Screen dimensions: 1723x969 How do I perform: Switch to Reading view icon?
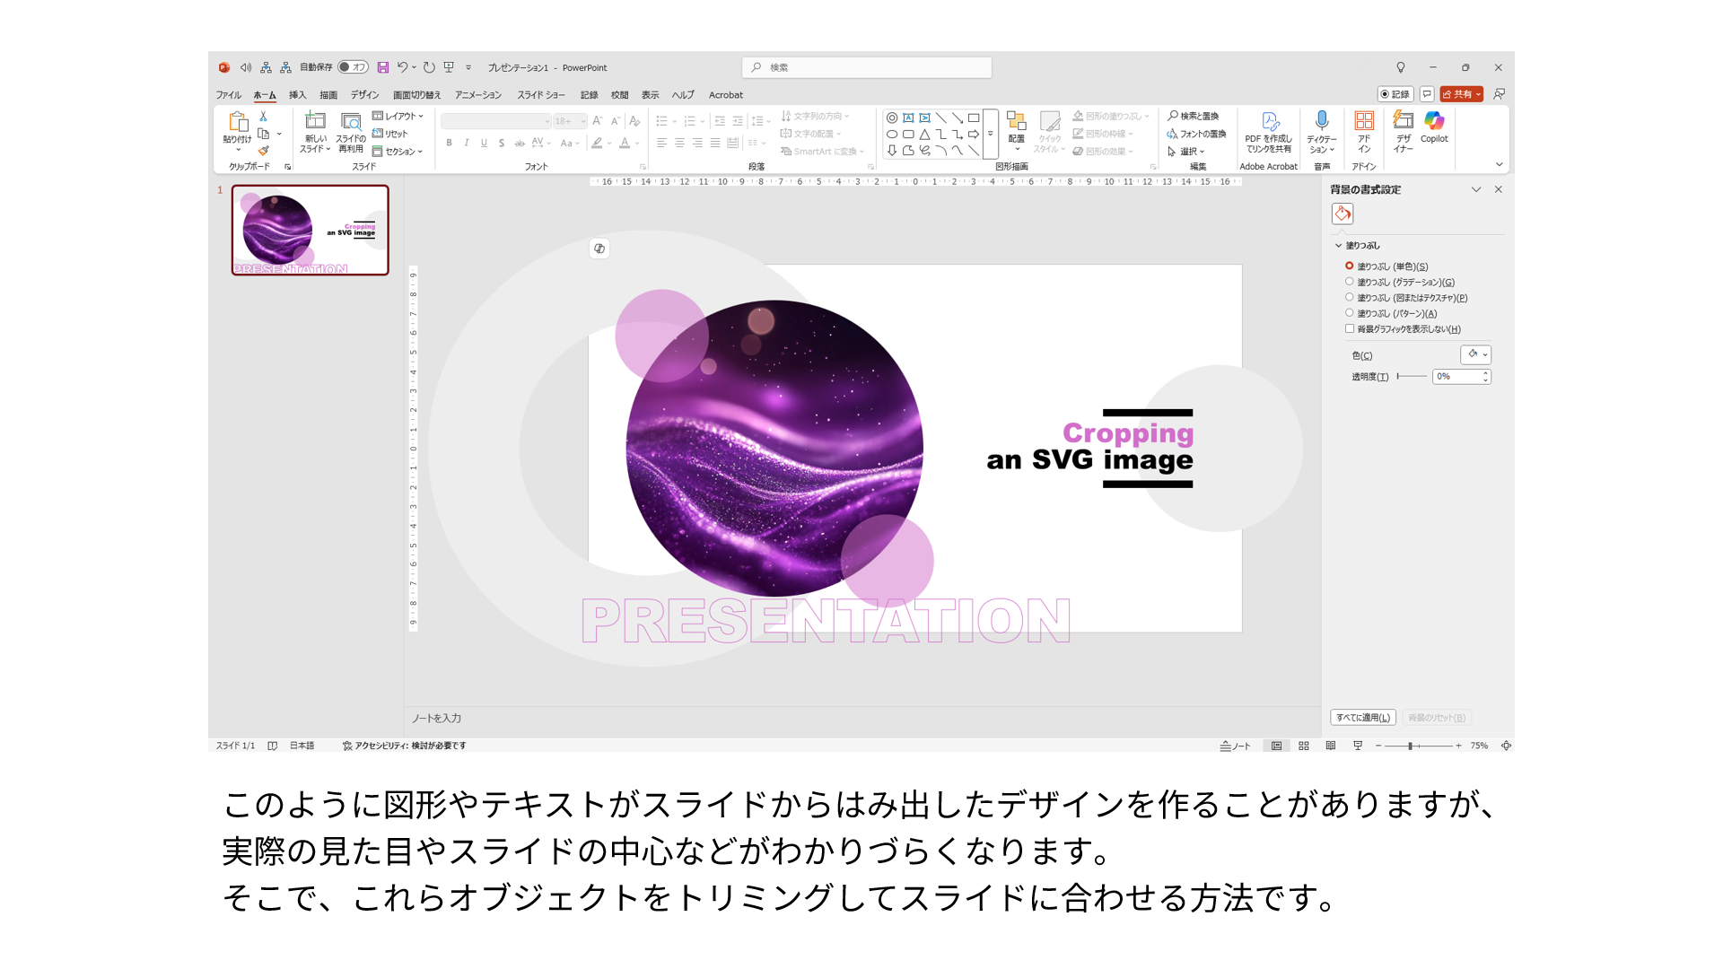point(1331,746)
